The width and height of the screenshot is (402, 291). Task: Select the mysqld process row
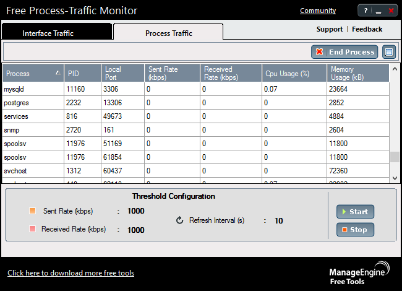click(195, 89)
